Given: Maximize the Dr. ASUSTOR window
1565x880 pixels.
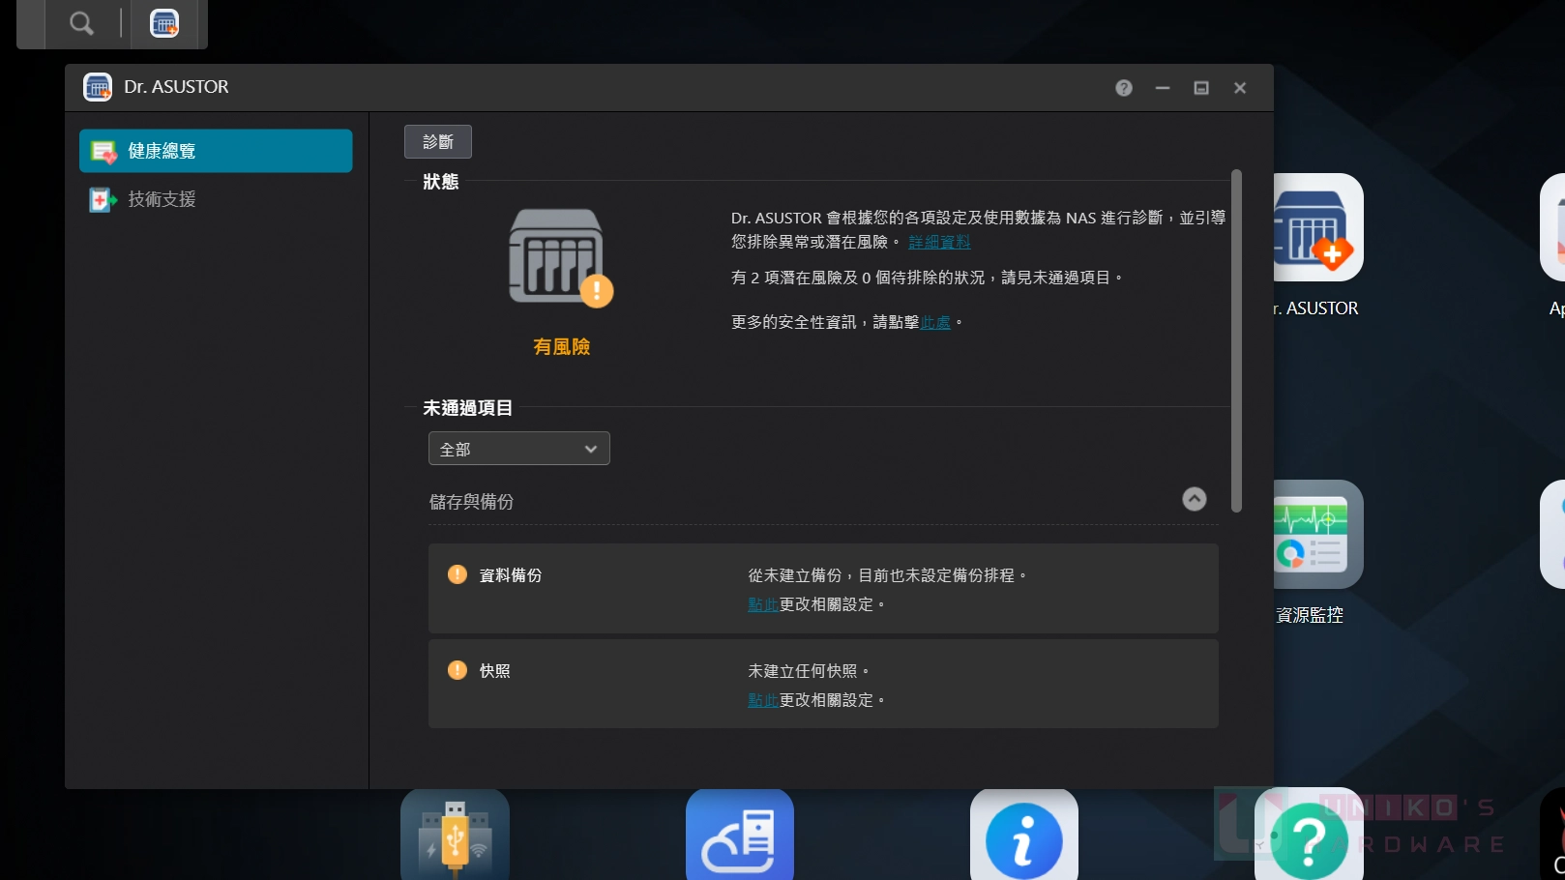Looking at the screenshot, I should point(1201,88).
